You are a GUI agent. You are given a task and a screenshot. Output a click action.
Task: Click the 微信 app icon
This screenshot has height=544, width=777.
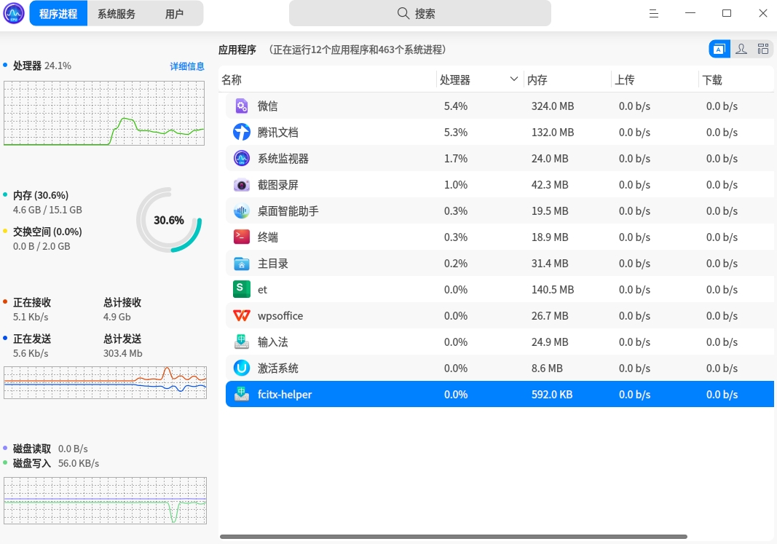[241, 106]
